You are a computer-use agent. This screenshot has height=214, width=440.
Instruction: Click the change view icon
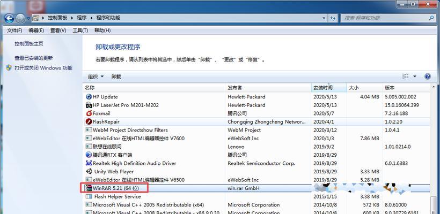click(406, 76)
